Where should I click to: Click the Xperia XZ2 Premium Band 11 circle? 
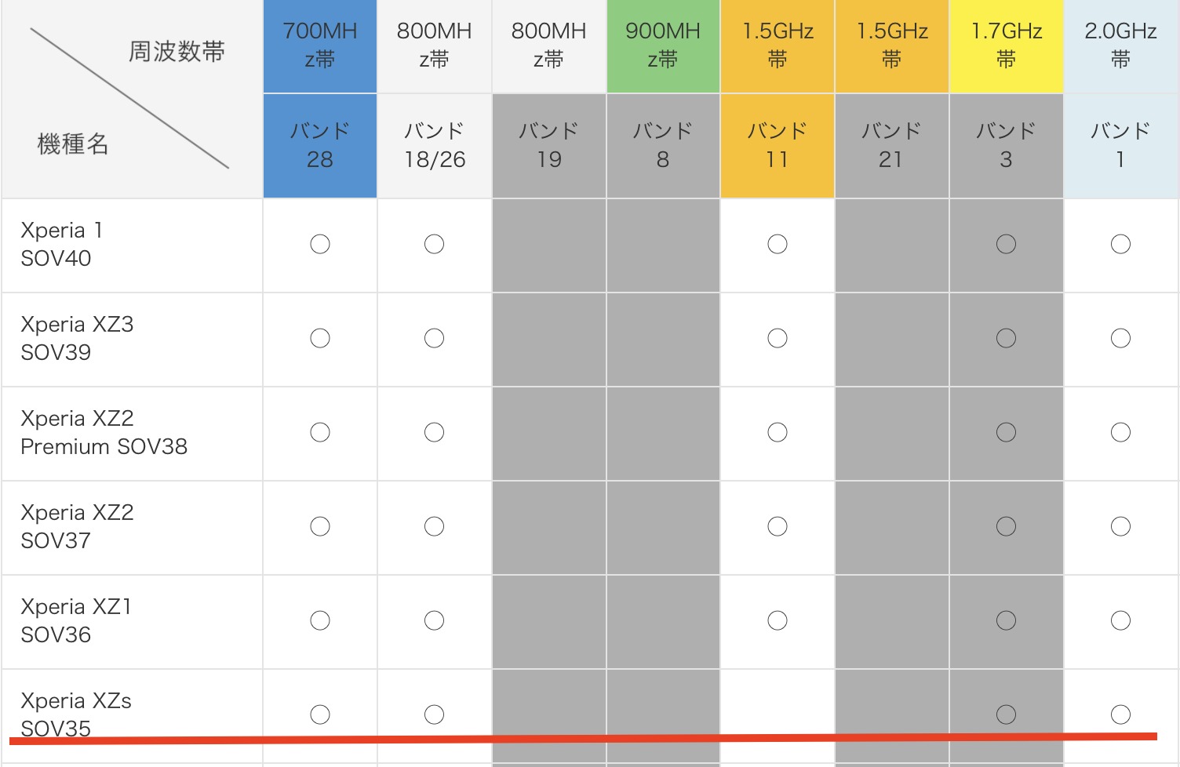point(778,432)
